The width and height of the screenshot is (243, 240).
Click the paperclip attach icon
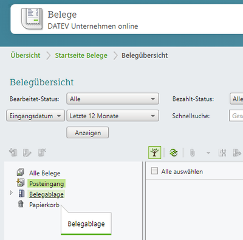(193, 153)
